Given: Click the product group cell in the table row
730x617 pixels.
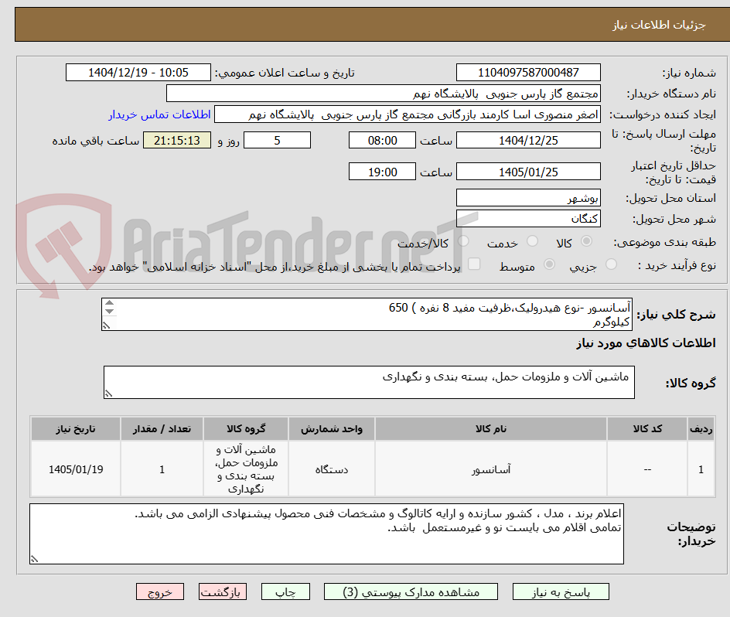Looking at the screenshot, I should (x=246, y=469).
